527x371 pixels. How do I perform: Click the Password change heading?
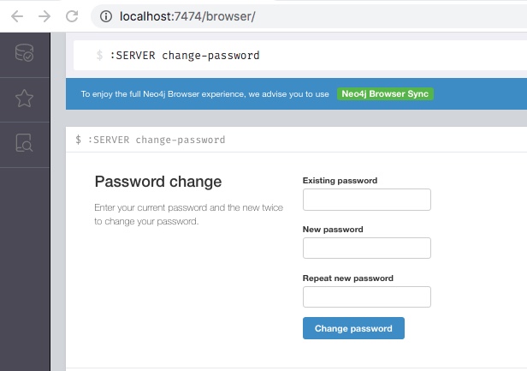157,182
